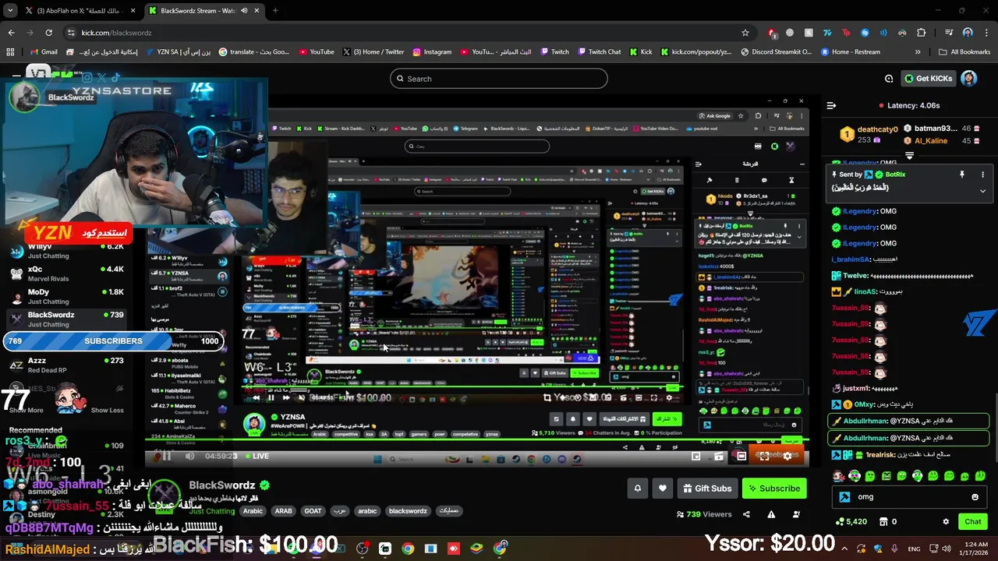Open Gmail bookmark

pyautogui.click(x=44, y=52)
